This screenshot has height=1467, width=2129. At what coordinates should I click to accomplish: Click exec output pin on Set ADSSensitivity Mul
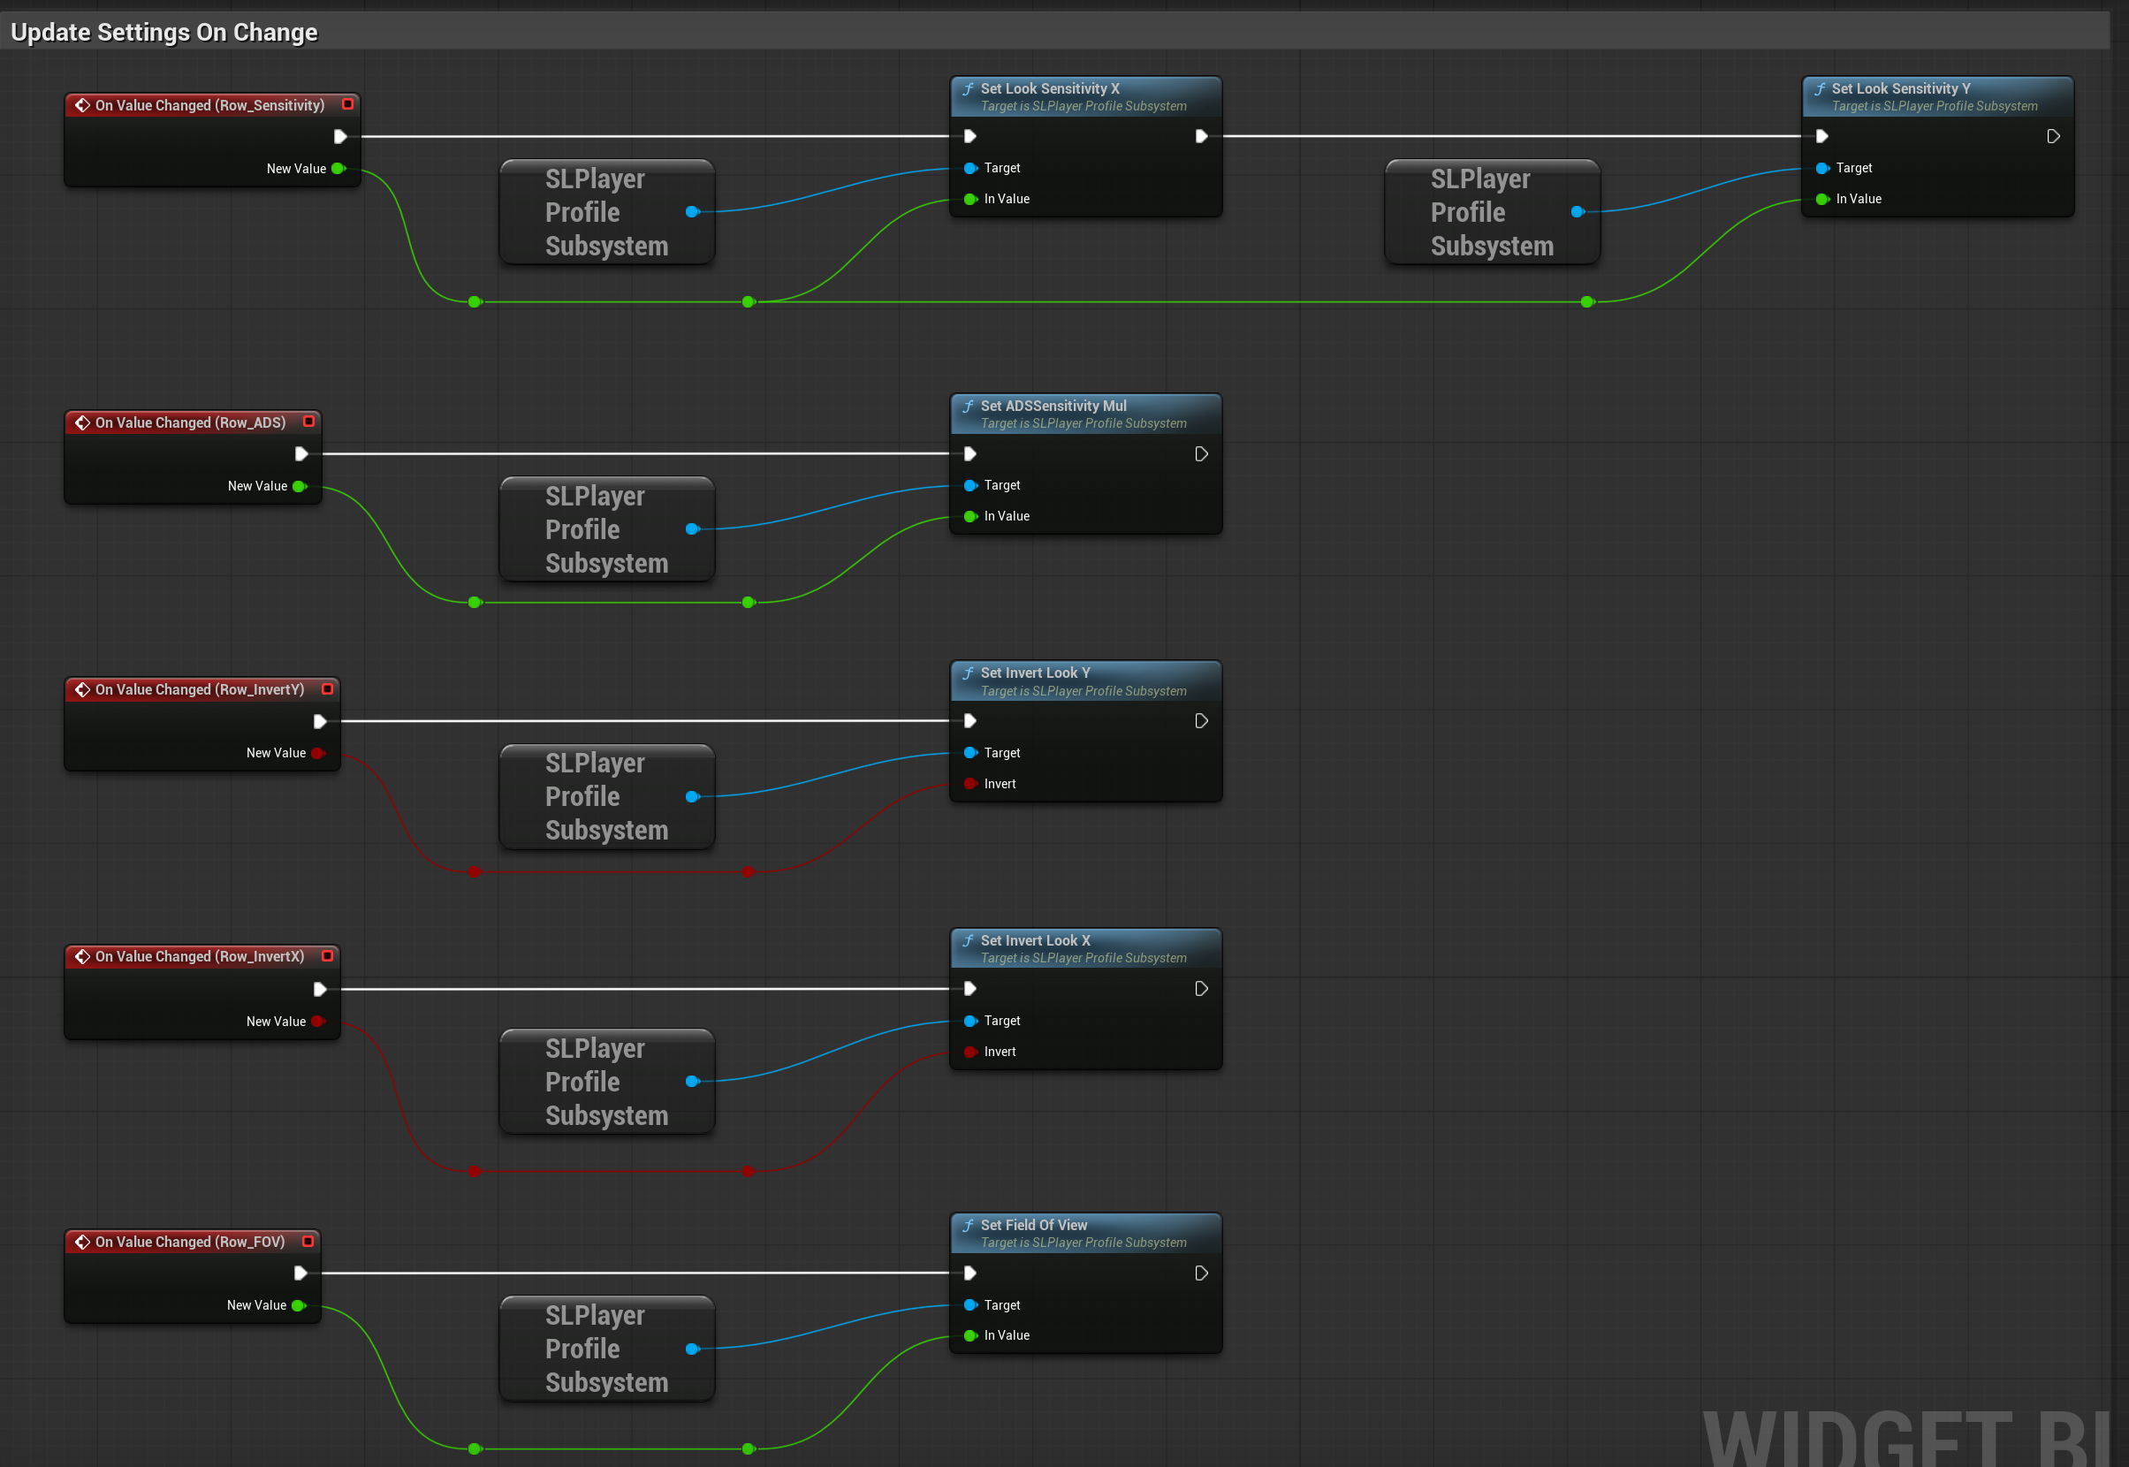point(1200,454)
